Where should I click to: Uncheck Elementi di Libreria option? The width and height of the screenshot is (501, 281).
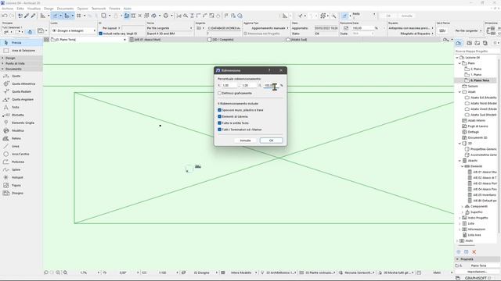point(219,116)
